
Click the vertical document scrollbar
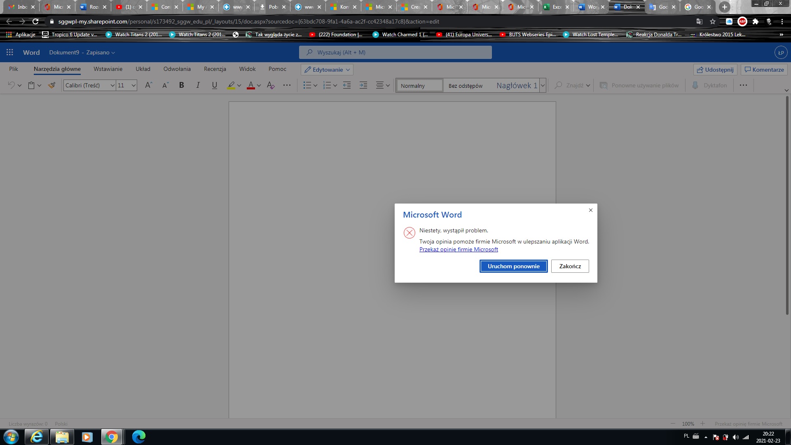pos(787,206)
